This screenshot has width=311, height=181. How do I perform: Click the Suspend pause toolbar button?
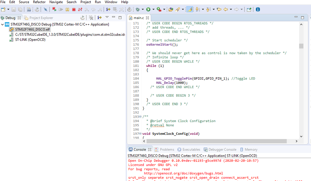[x=67, y=9]
